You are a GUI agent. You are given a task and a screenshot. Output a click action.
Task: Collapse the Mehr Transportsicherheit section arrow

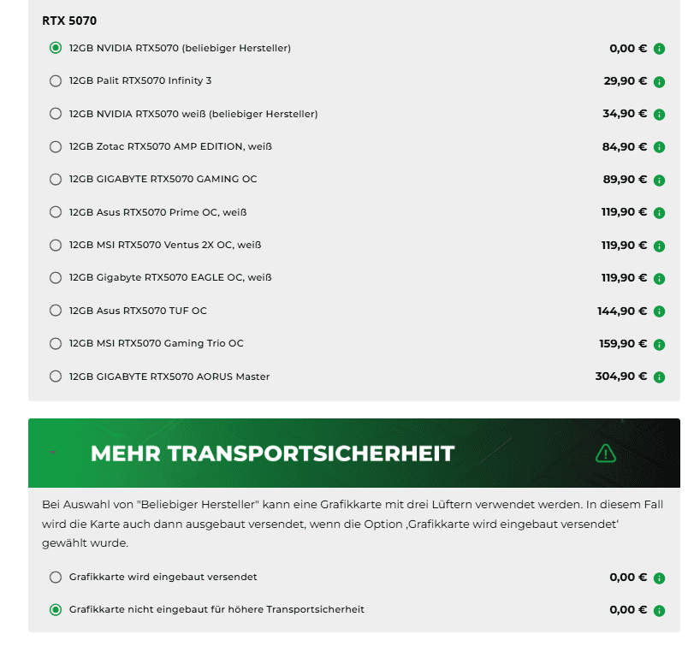point(53,453)
